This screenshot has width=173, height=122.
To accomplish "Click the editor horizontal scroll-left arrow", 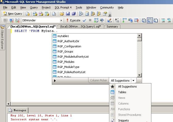I will pos(9,104).
